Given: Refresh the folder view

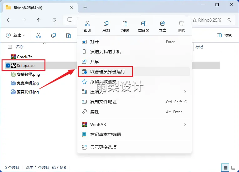Looking at the screenshot, I should click(54, 20).
